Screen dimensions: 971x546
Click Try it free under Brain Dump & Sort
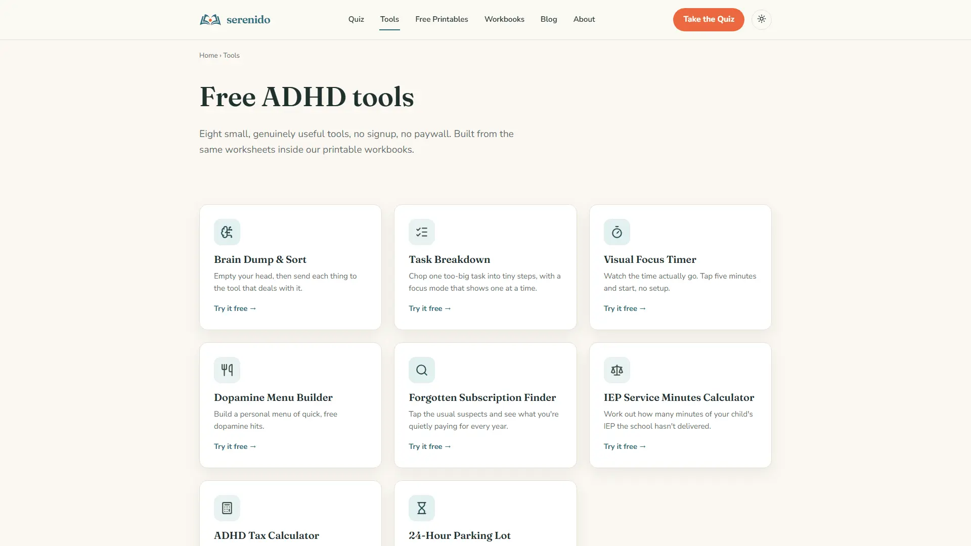(235, 308)
